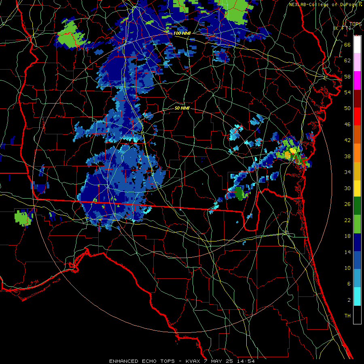Click legend value "26"
This screenshot has width=364, height=364.
pos(347,204)
